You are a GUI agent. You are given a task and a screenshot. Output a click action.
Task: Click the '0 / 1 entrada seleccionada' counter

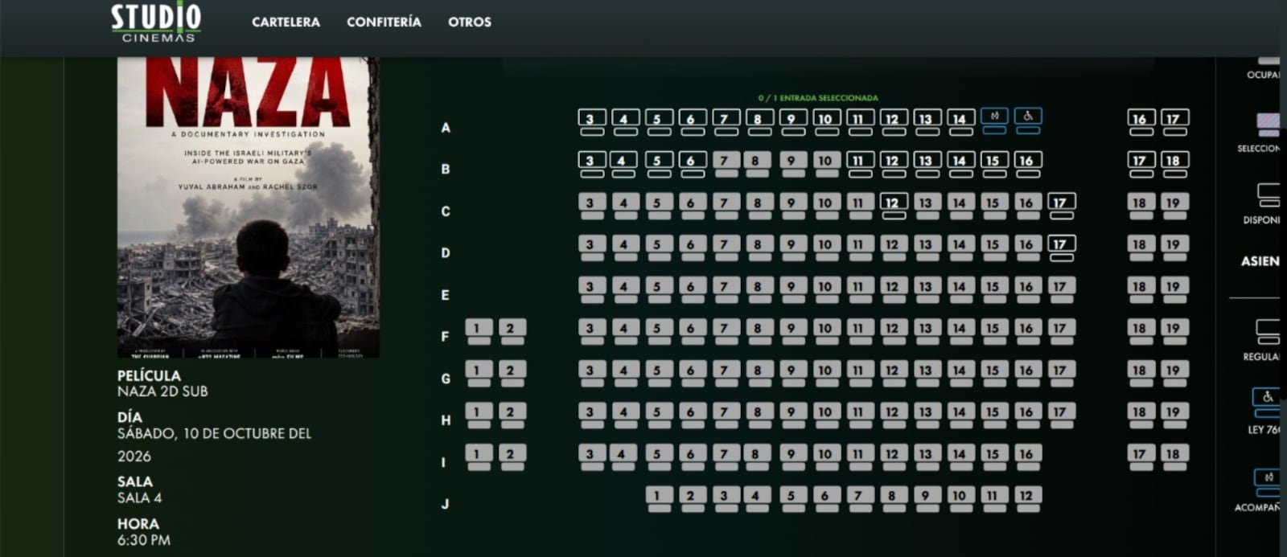(x=818, y=98)
